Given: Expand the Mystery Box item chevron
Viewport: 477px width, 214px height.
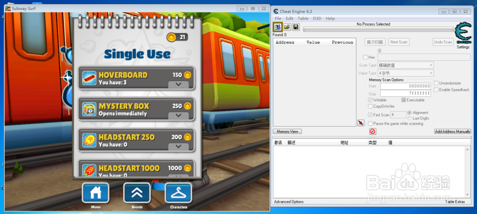Looking at the screenshot, I should coord(178,115).
